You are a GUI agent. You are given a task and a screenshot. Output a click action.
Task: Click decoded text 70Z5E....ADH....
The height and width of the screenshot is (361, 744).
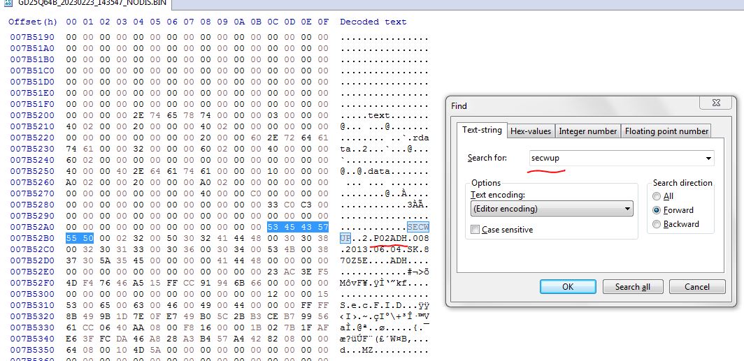tap(373, 260)
